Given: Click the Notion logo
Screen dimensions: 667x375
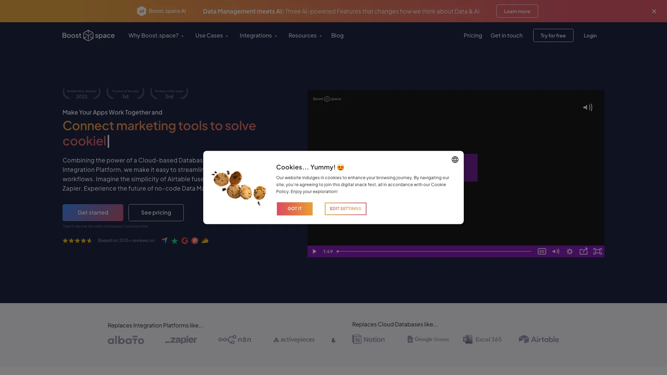Looking at the screenshot, I should pos(369,339).
